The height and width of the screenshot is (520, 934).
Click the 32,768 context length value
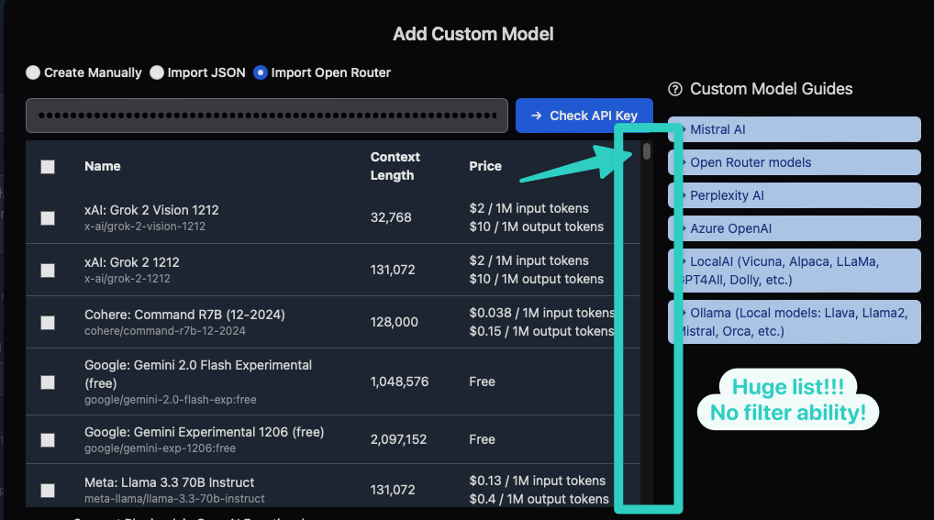pyautogui.click(x=391, y=217)
